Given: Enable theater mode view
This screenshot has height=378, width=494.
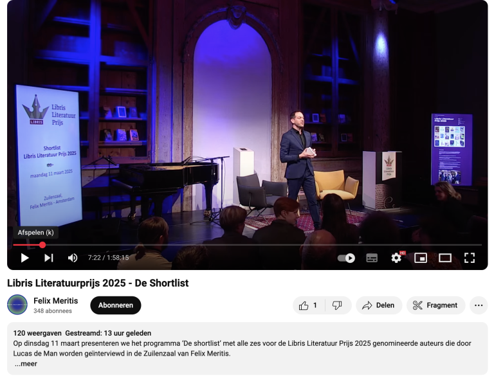Looking at the screenshot, I should pos(445,258).
